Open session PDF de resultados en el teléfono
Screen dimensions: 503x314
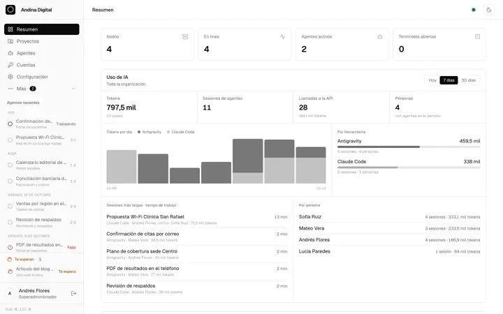coord(196,271)
